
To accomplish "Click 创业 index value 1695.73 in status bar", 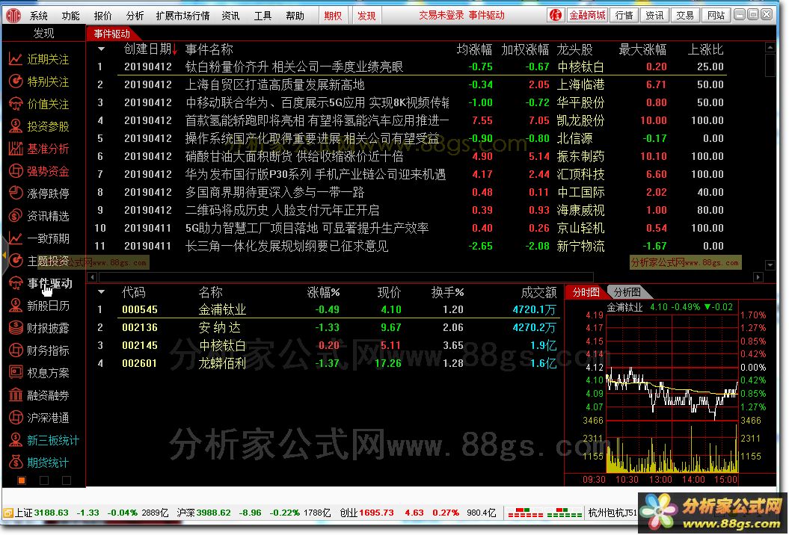I will point(376,513).
